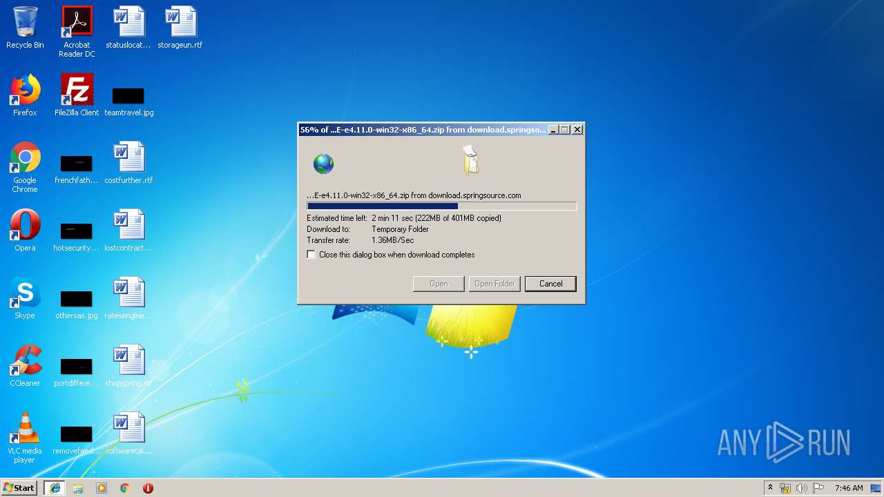This screenshot has height=497, width=884.
Task: Show hidden system tray icons
Action: (770, 488)
